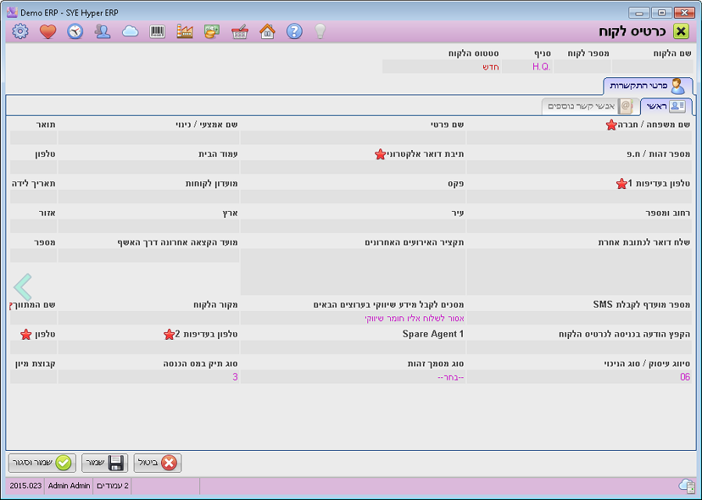This screenshot has height=500, width=702.
Task: Open the אסור לשלוח אליו חומר שיווקי selection
Action: pos(353,318)
